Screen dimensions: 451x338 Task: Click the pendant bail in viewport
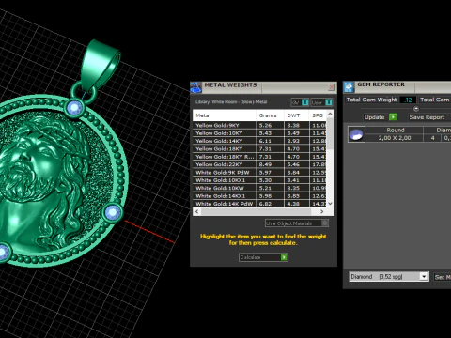click(x=100, y=66)
